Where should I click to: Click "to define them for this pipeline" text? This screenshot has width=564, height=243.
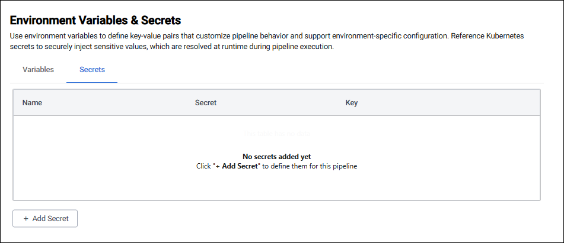coord(310,166)
